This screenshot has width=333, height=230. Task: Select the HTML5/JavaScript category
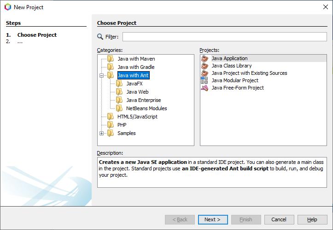coord(137,117)
